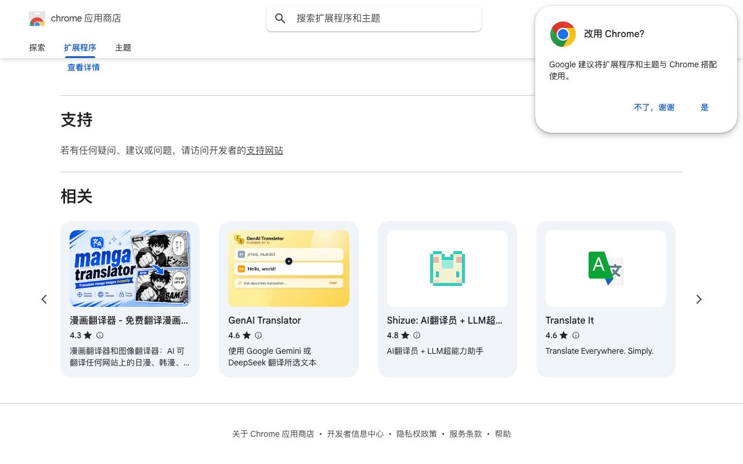Click the GenAI Translator title text
The image size is (743, 464).
coord(265,320)
